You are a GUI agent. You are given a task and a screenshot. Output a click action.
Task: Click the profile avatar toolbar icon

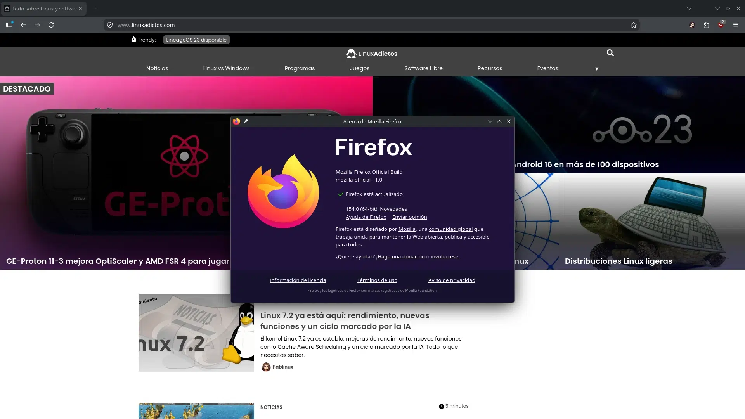coord(692,25)
